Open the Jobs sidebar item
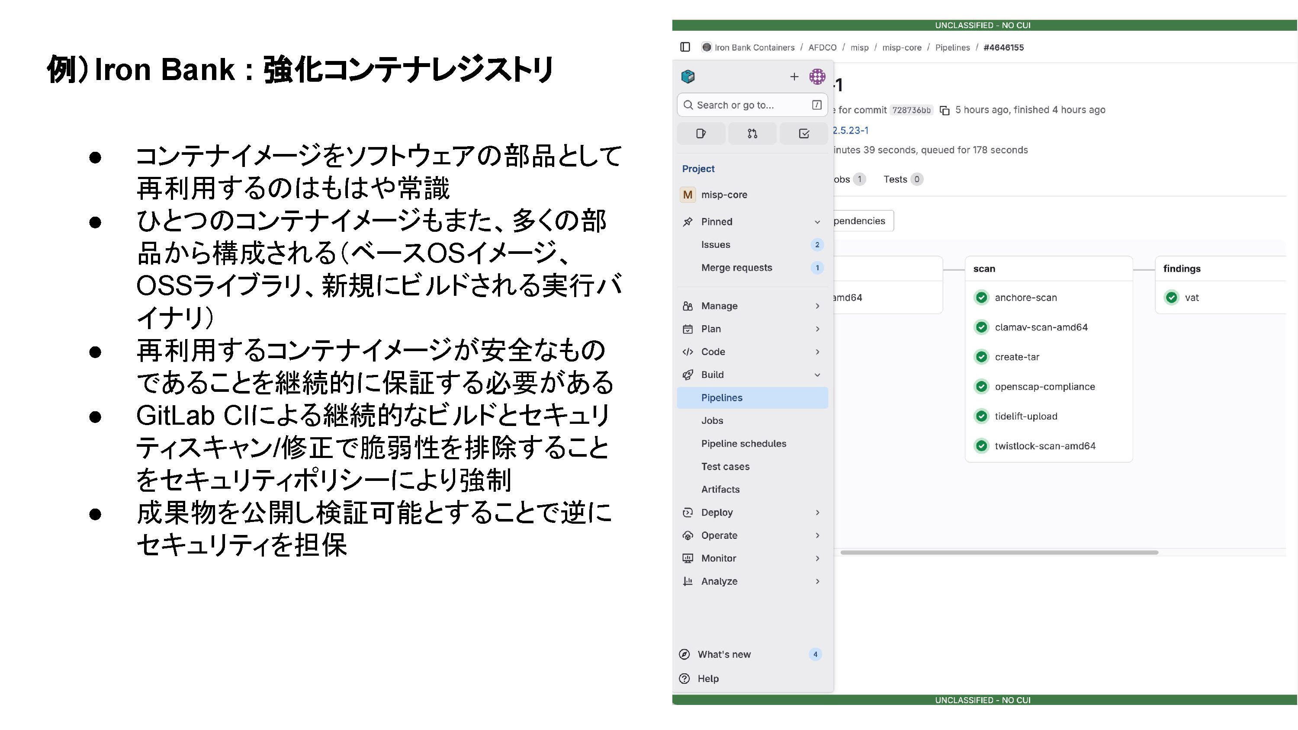Image resolution: width=1298 pixels, height=730 pixels. 712,421
